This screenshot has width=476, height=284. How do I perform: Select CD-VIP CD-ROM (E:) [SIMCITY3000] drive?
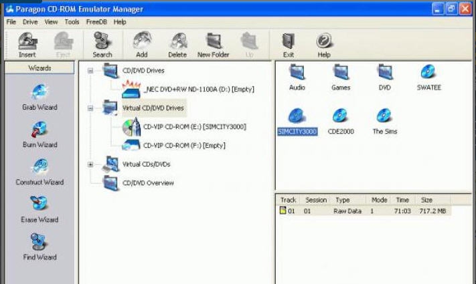pyautogui.click(x=195, y=127)
